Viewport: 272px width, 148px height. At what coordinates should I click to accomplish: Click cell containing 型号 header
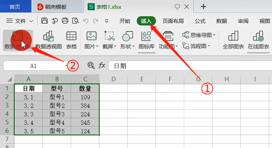click(x=57, y=89)
